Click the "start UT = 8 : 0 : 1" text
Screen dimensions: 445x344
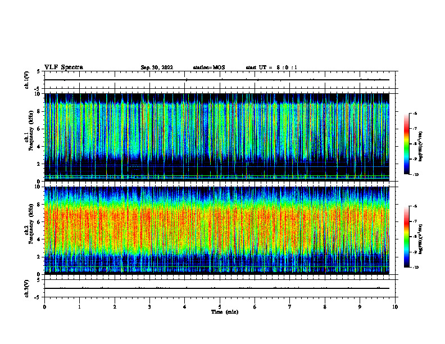pyautogui.click(x=271, y=67)
